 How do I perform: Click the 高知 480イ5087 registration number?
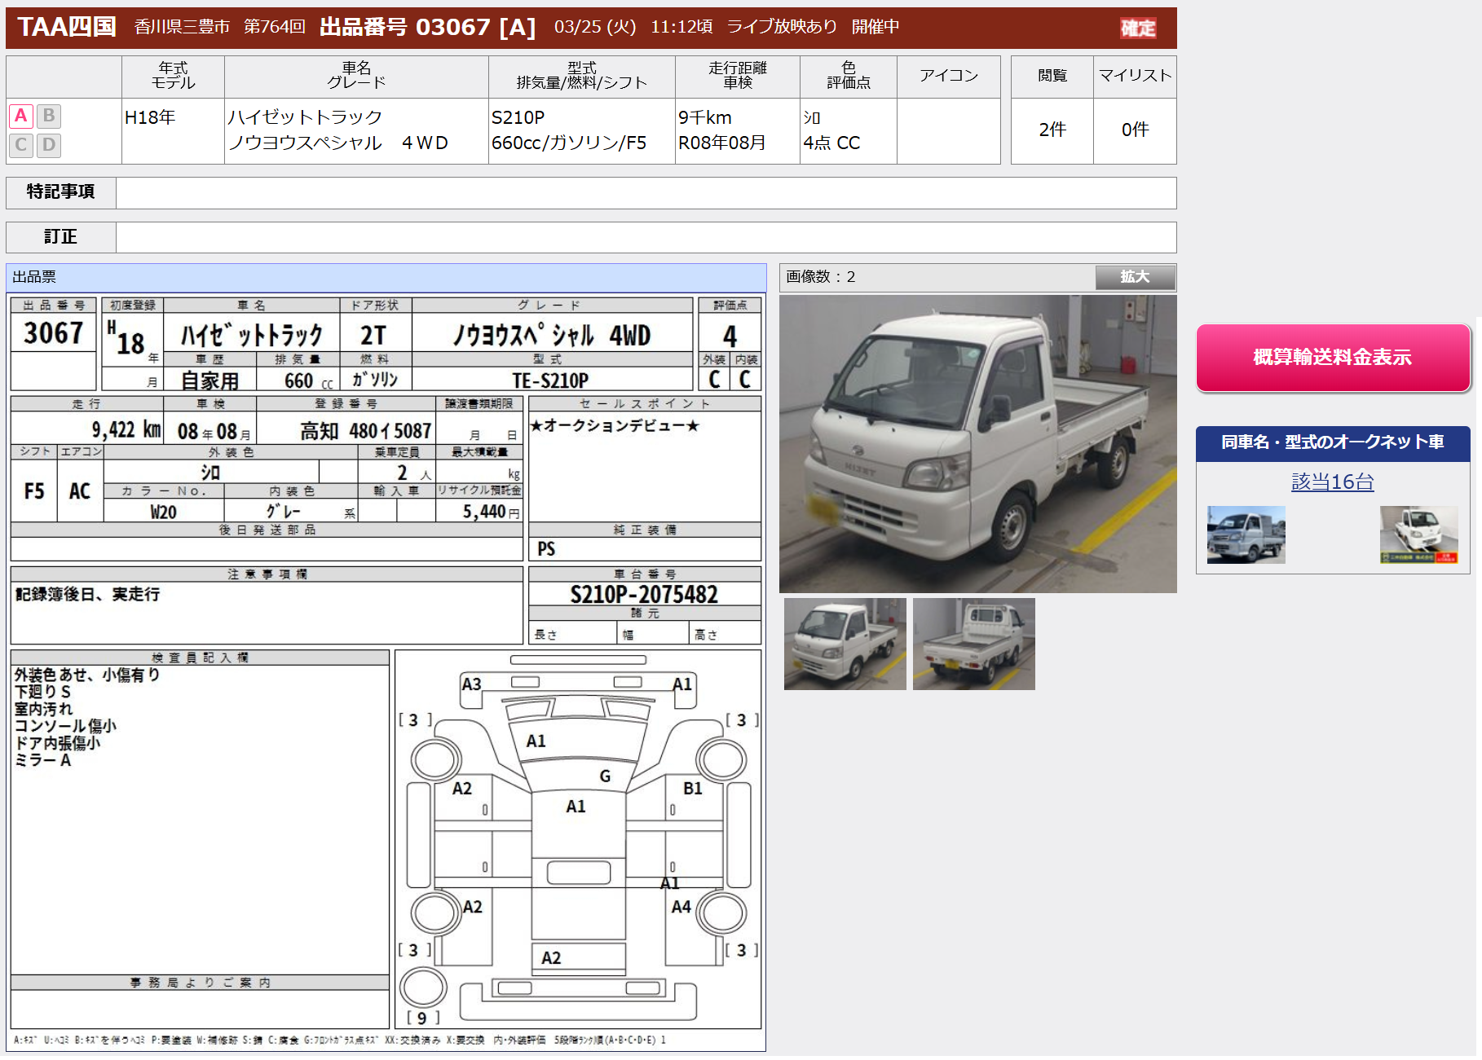(366, 430)
